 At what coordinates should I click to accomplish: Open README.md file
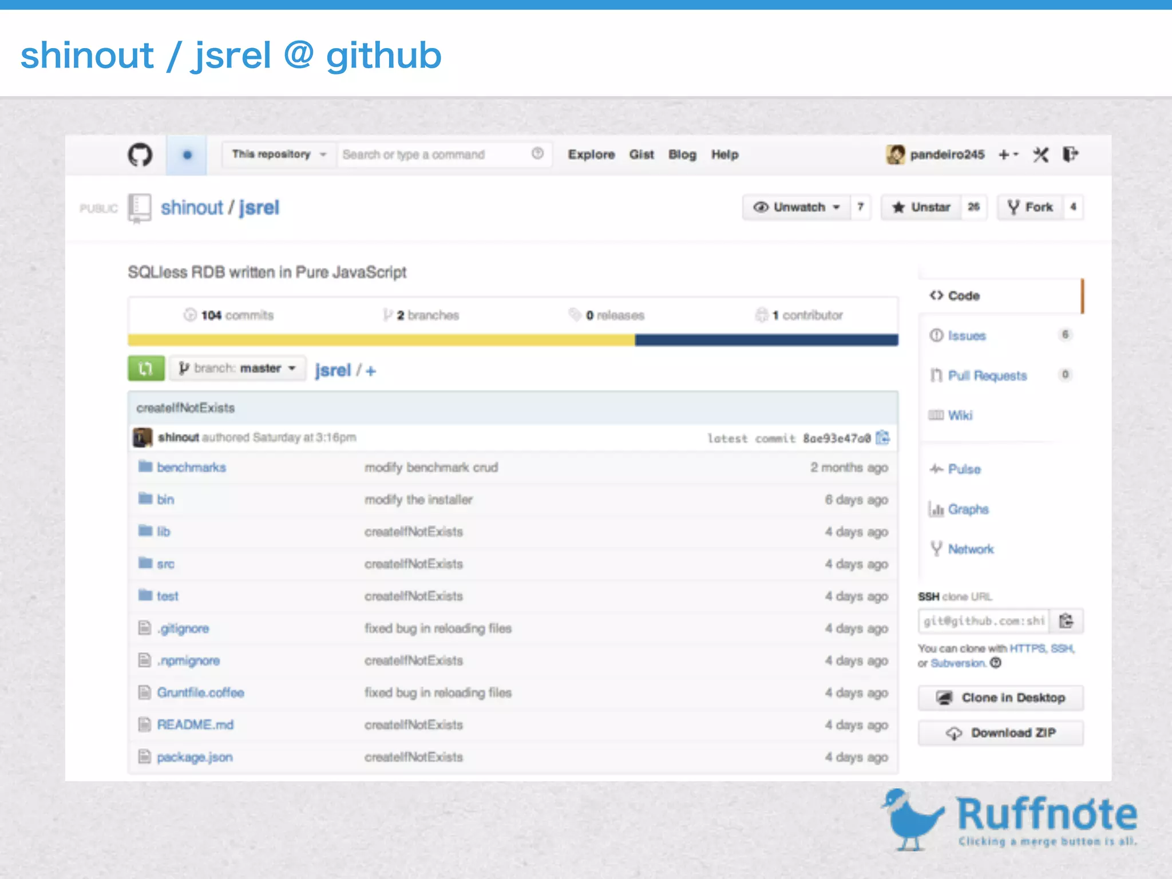tap(195, 725)
